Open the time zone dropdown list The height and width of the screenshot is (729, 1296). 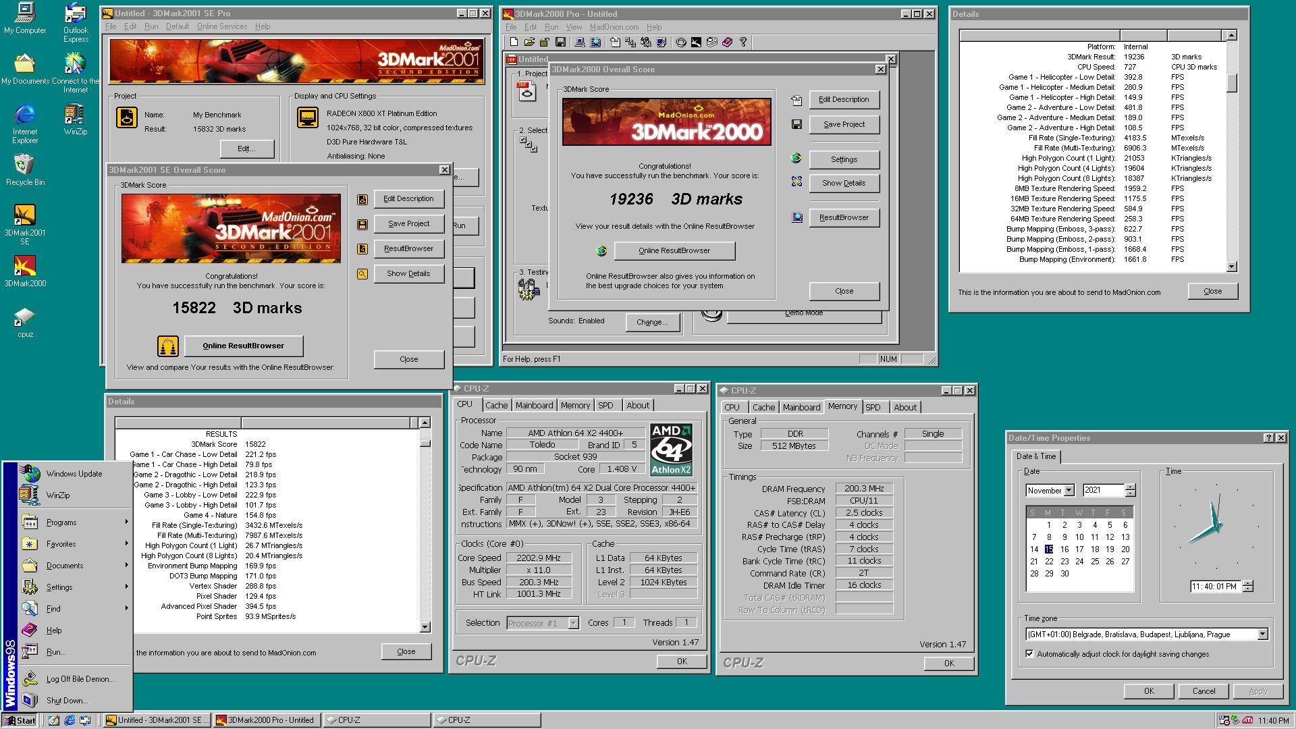point(1262,634)
